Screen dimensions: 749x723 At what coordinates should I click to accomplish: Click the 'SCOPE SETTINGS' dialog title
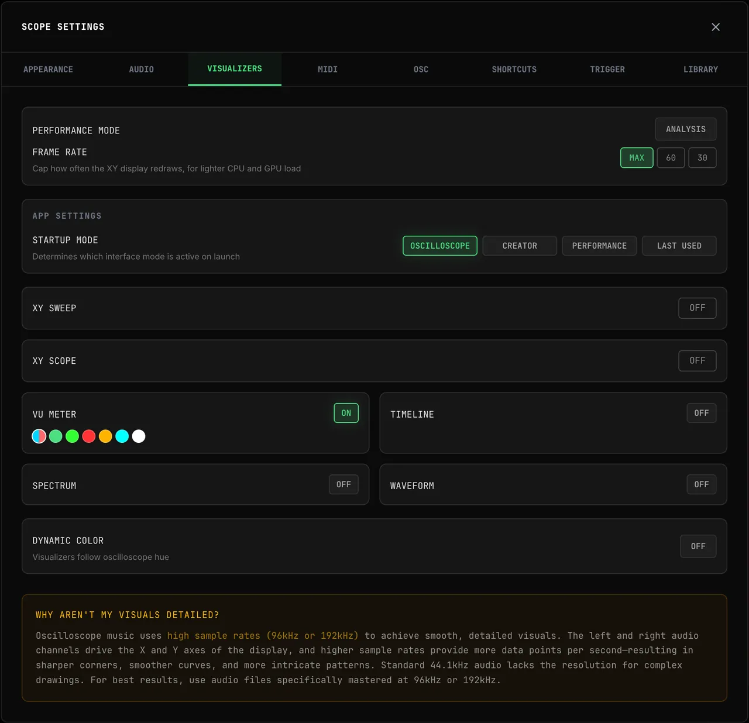63,27
